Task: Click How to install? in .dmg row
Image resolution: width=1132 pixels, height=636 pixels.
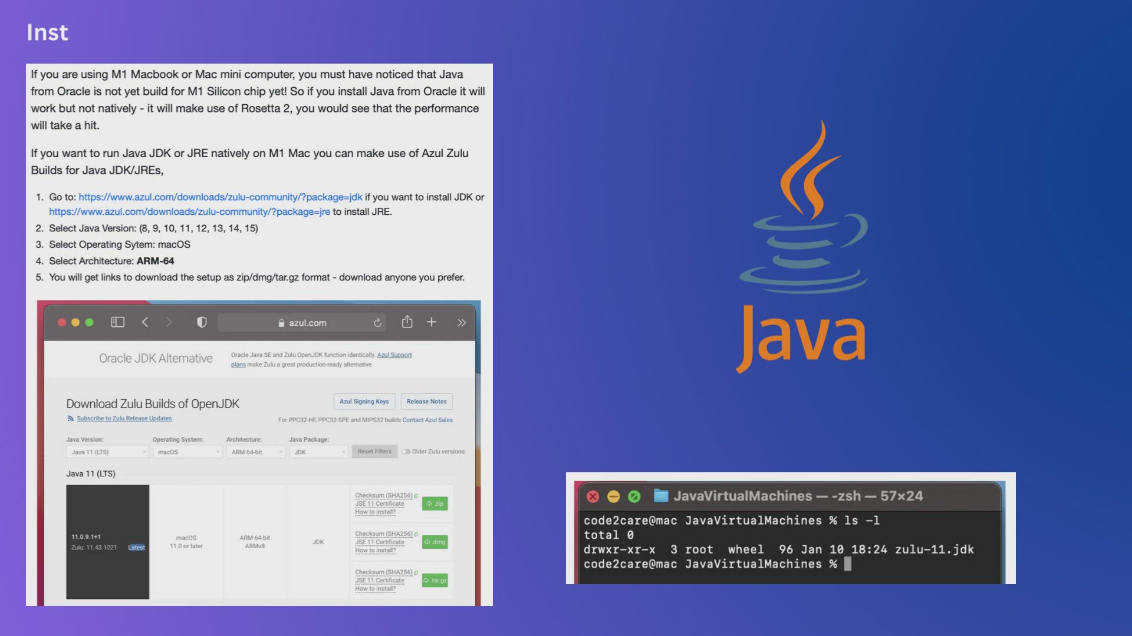Action: pos(376,551)
